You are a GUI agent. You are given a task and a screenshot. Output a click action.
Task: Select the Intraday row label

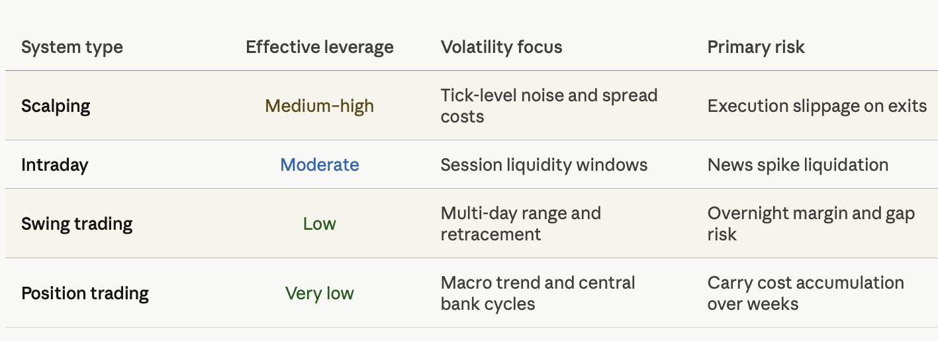[54, 164]
